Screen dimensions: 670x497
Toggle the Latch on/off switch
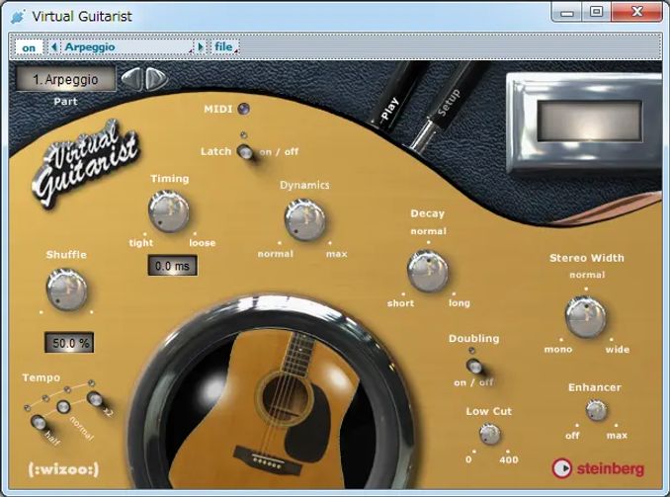tap(244, 150)
